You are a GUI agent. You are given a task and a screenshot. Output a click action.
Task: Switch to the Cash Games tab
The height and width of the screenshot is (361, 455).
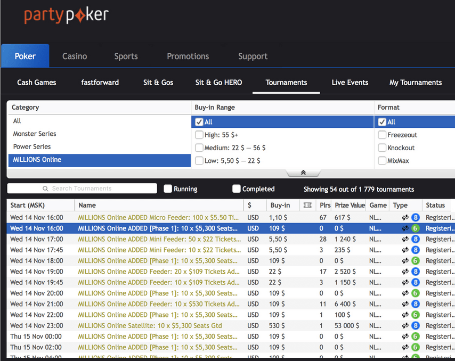(x=37, y=83)
